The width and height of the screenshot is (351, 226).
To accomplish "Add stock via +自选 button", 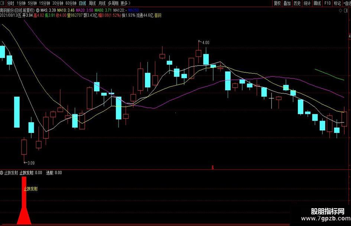I will (x=347, y=3).
